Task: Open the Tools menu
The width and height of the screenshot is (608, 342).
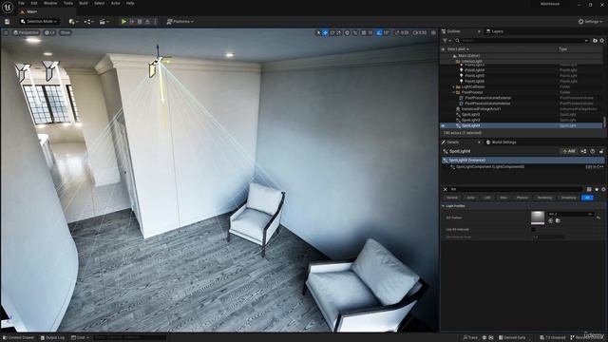Action: click(68, 3)
